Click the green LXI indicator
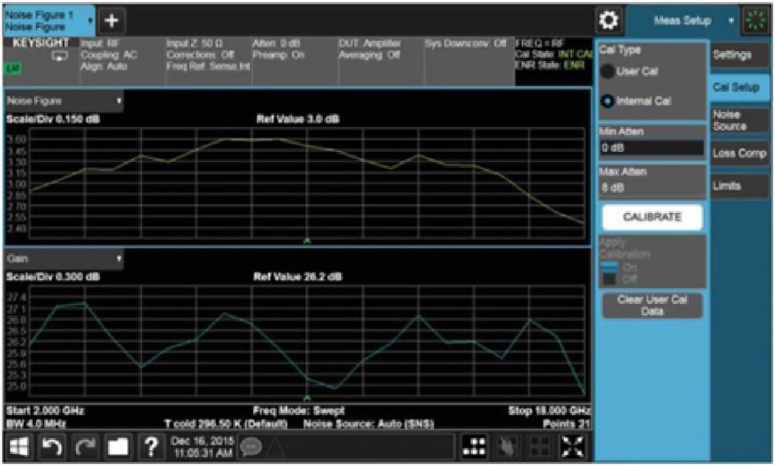 pyautogui.click(x=14, y=69)
